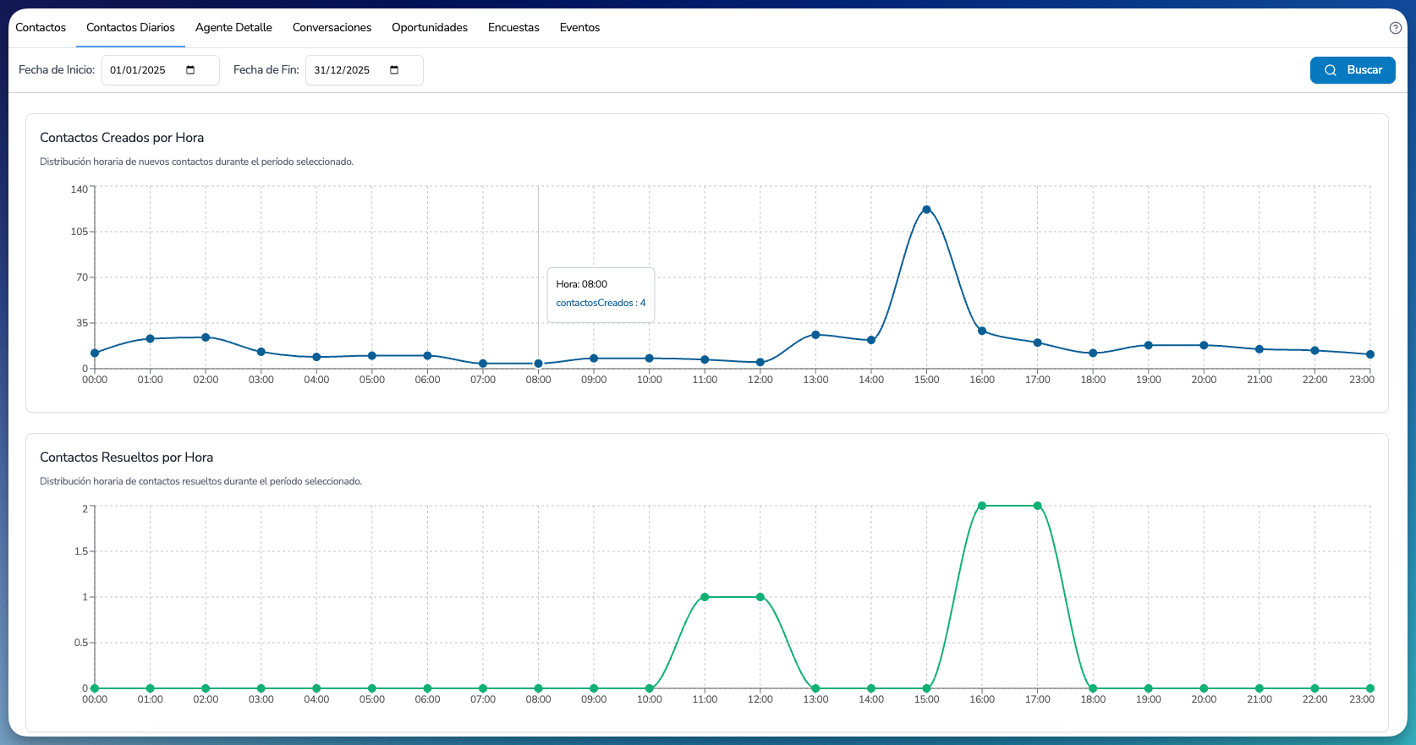This screenshot has height=745, width=1416.
Task: Open the Conversaciones tab
Action: click(x=332, y=28)
